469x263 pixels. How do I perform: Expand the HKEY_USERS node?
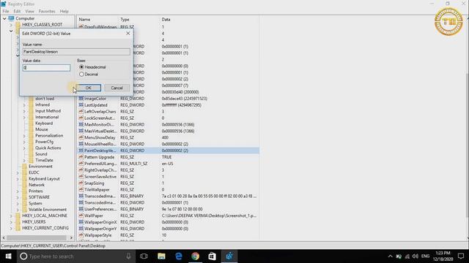11,222
